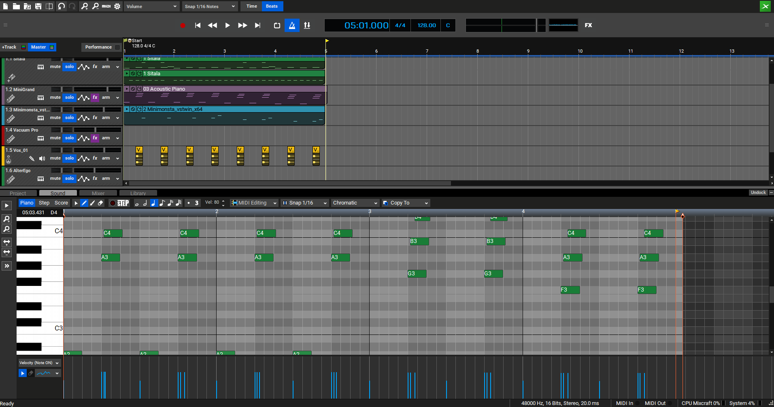Expand the 1.4 Vacuum Pro track options arrow
Screen dimensions: 774x407
pyautogui.click(x=118, y=138)
